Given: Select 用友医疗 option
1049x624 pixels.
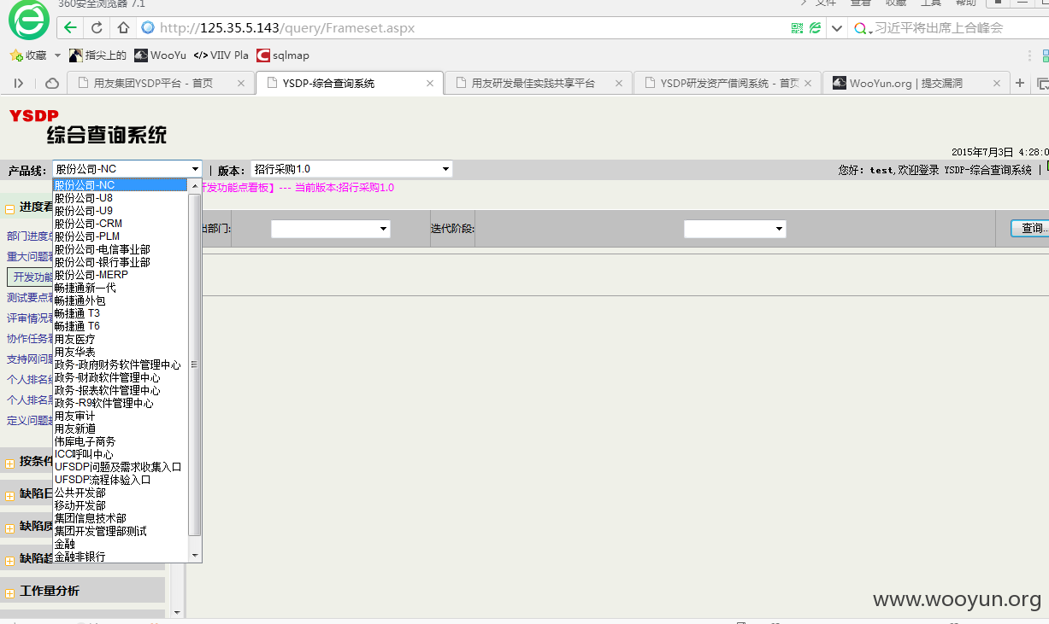Looking at the screenshot, I should tap(120, 339).
